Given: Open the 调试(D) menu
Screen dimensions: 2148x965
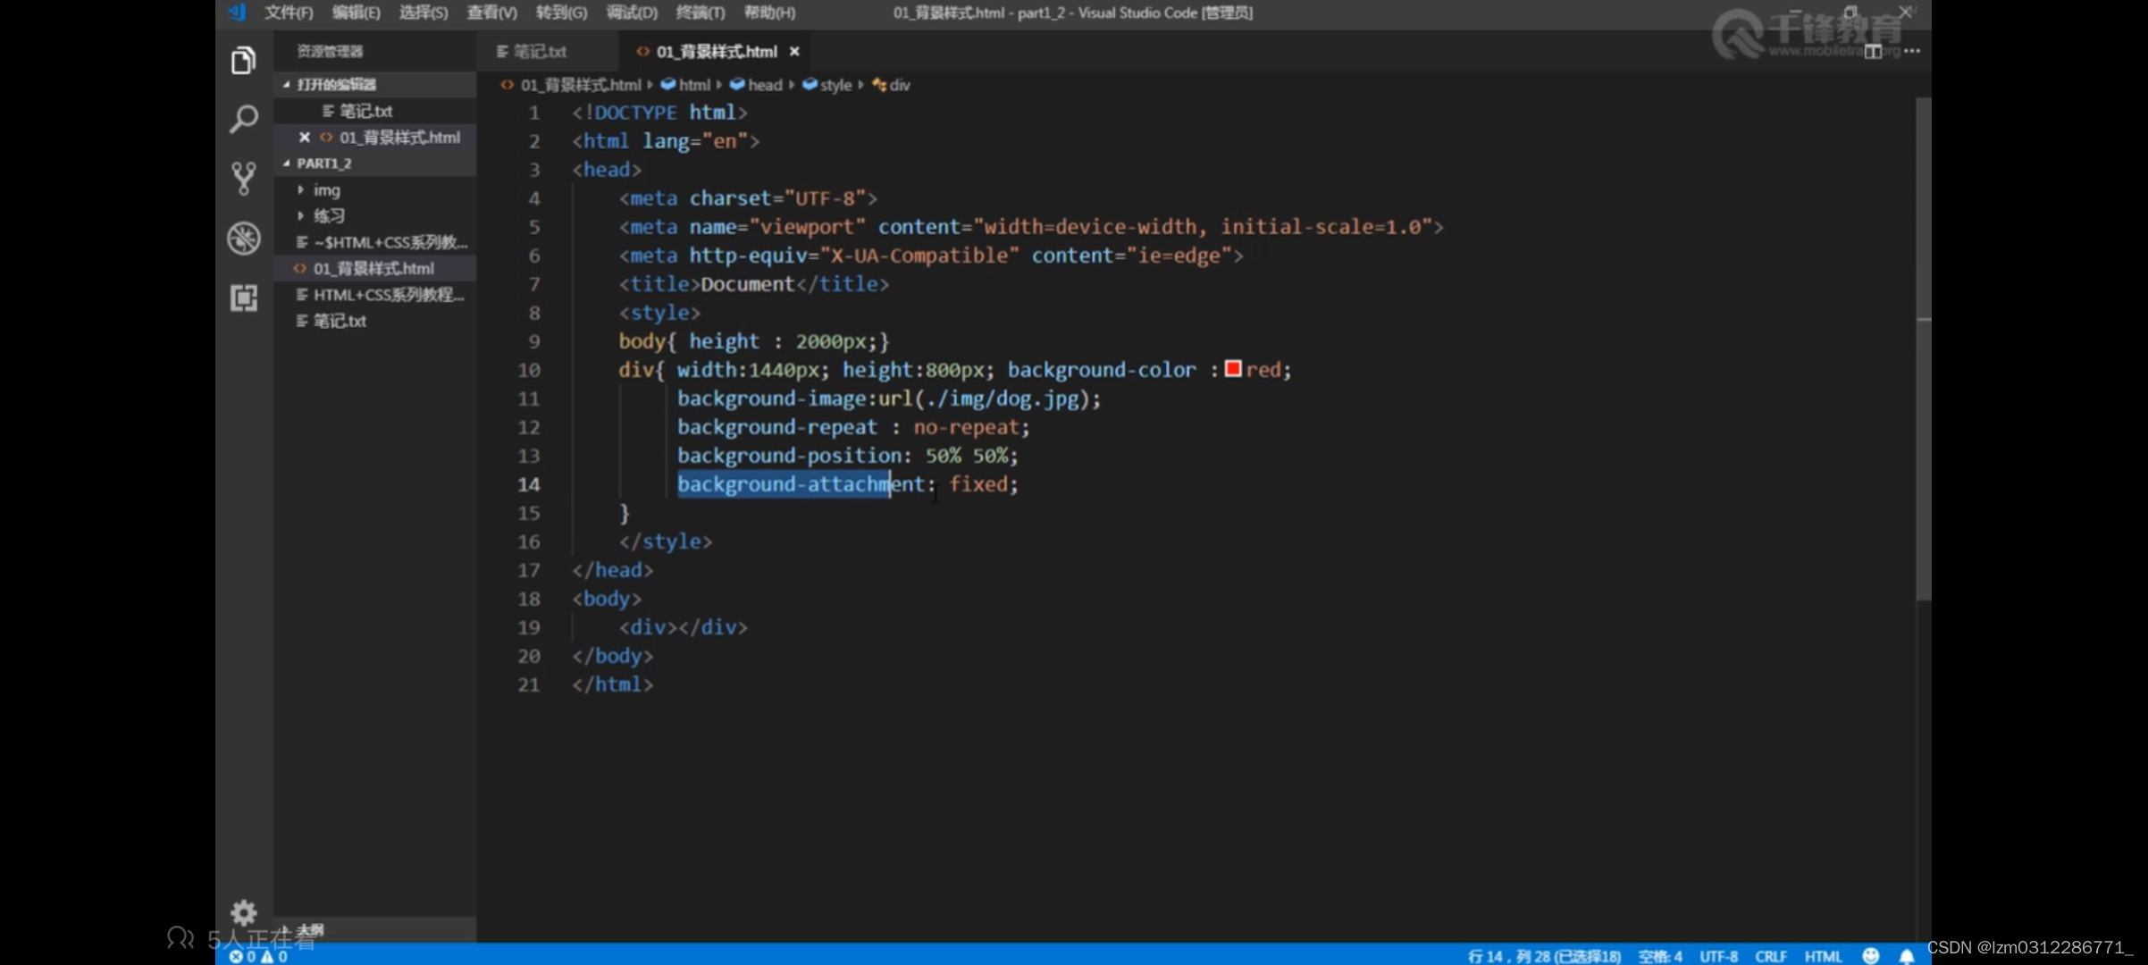Looking at the screenshot, I should [x=632, y=13].
